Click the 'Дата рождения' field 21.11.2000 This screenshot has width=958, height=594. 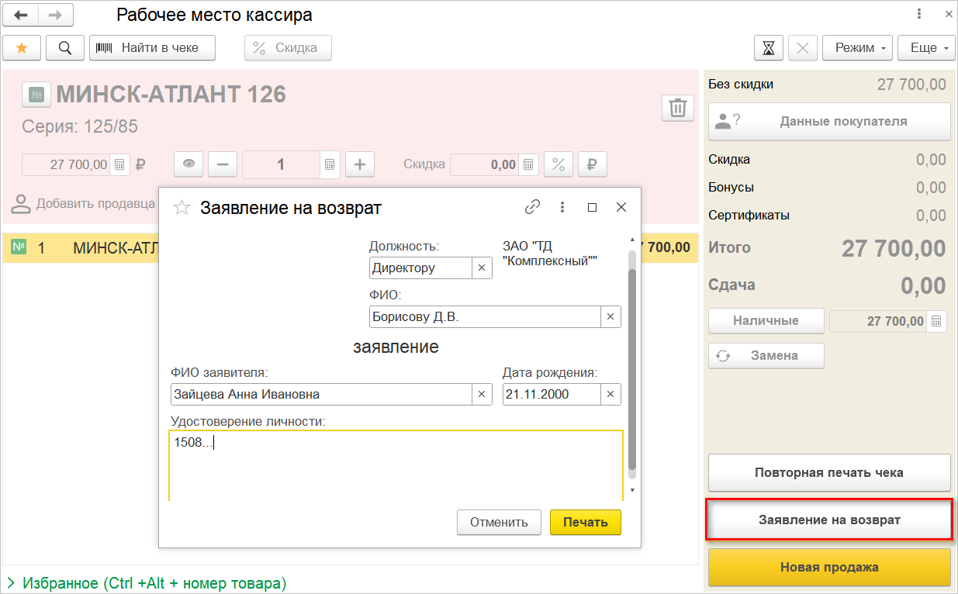(552, 394)
